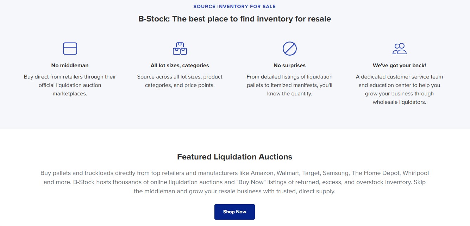Click the B-Stock headline text
Viewport: 470px width, 226px height.
pyautogui.click(x=234, y=19)
